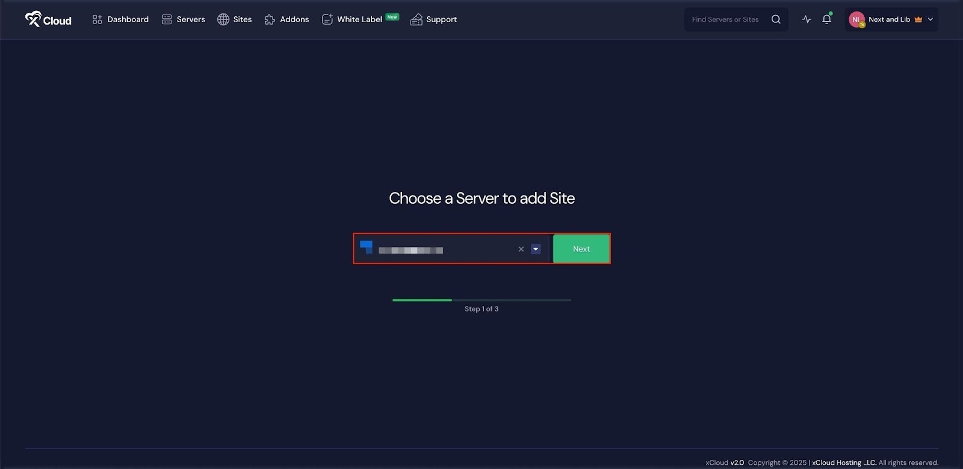Go to the Servers page

point(184,19)
